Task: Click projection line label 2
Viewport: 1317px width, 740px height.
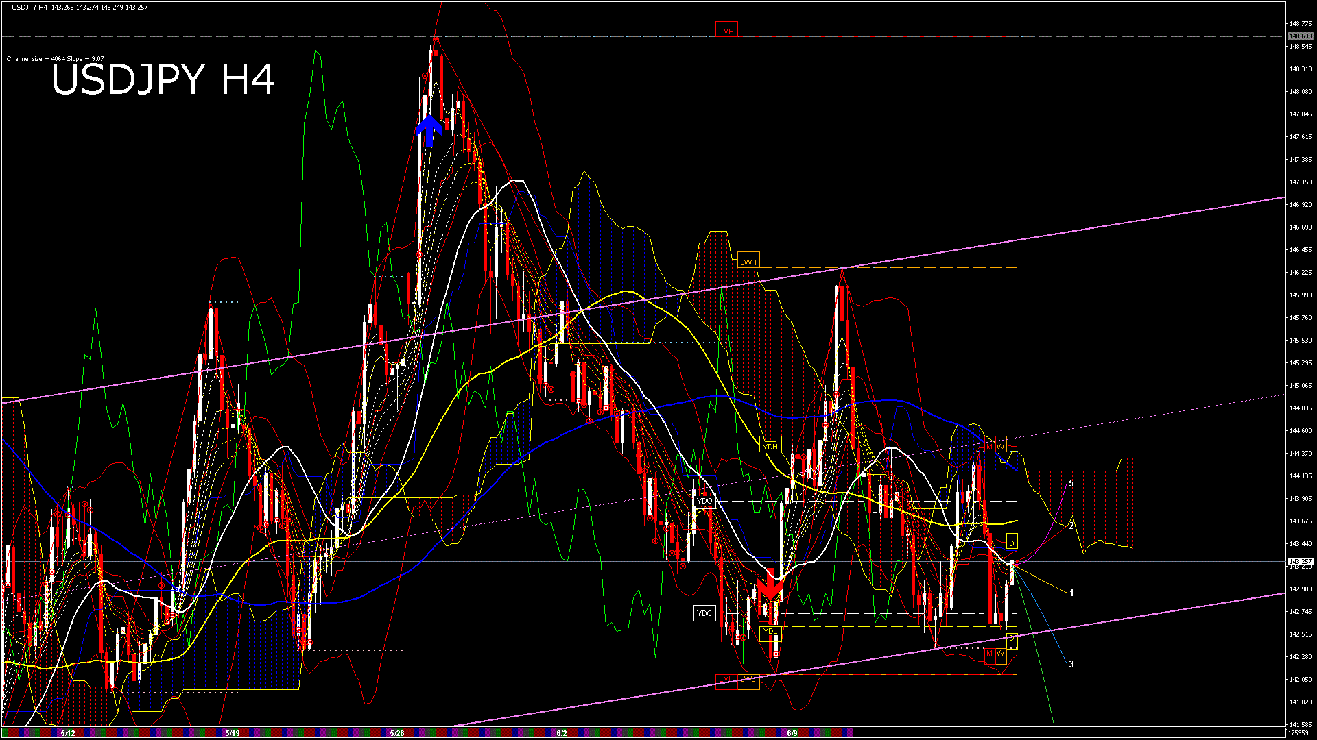Action: click(1071, 526)
